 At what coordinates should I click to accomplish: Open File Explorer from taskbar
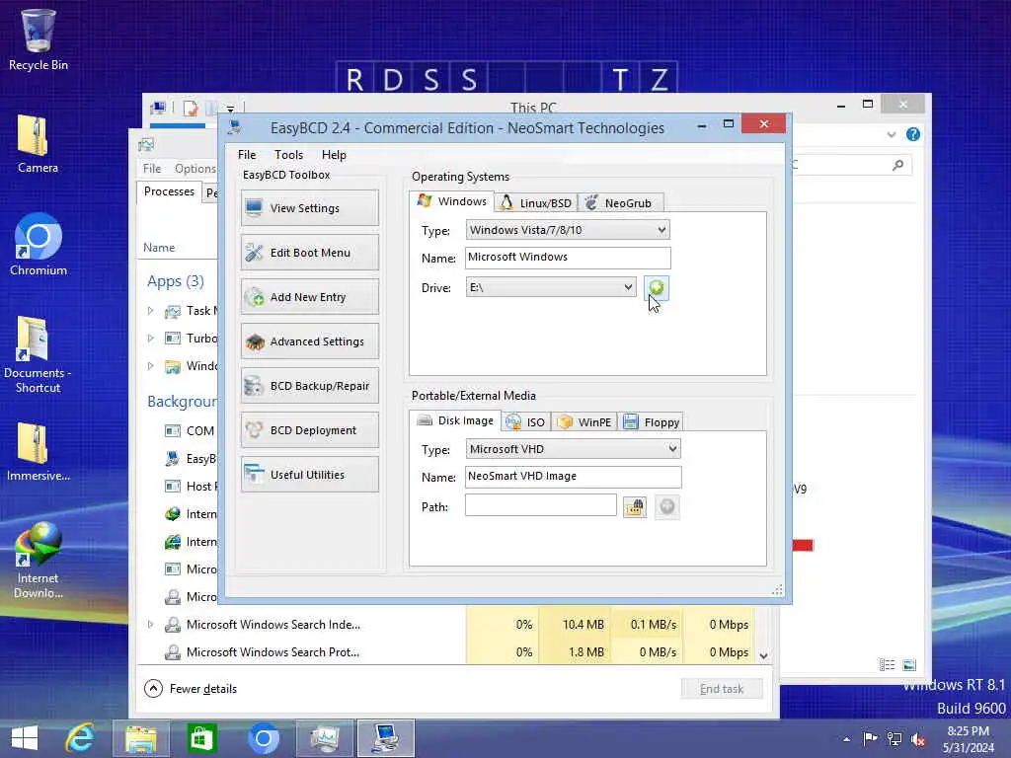pos(140,738)
